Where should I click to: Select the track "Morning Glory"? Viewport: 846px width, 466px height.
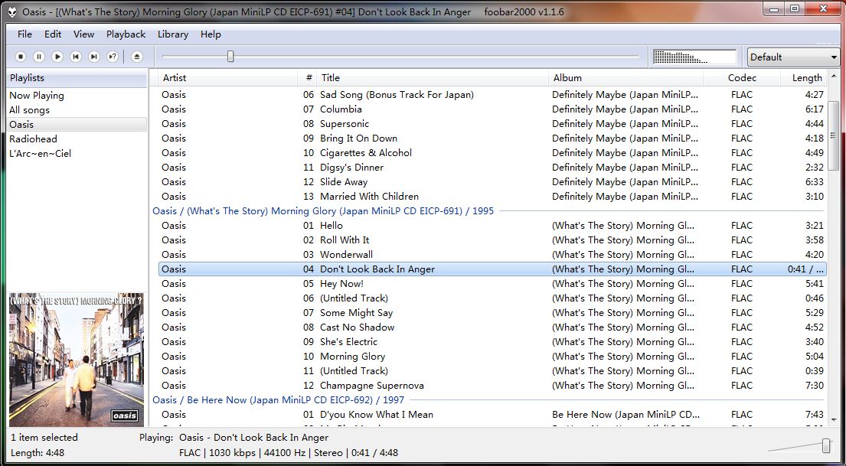click(x=492, y=357)
